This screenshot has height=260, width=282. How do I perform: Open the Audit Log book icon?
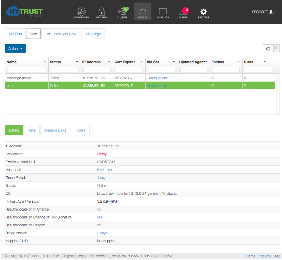163,12
